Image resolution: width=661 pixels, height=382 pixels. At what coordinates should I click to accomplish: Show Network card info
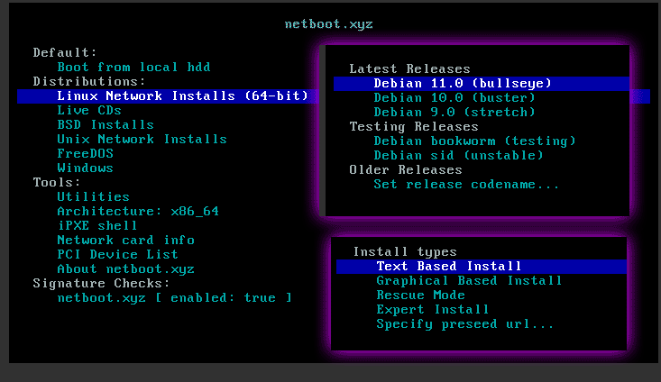pyautogui.click(x=125, y=241)
